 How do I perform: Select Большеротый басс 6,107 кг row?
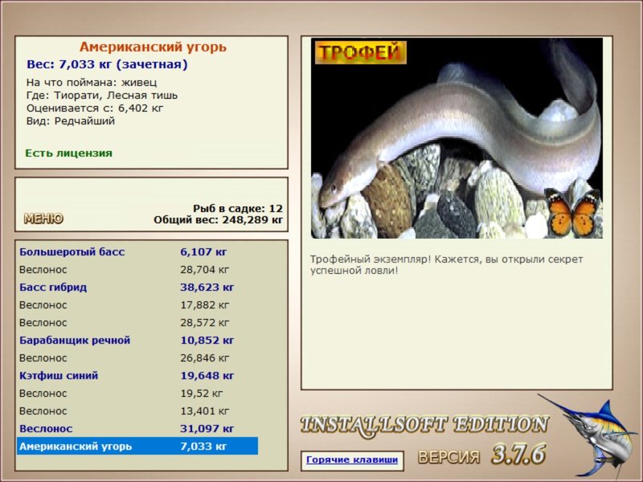(x=137, y=251)
